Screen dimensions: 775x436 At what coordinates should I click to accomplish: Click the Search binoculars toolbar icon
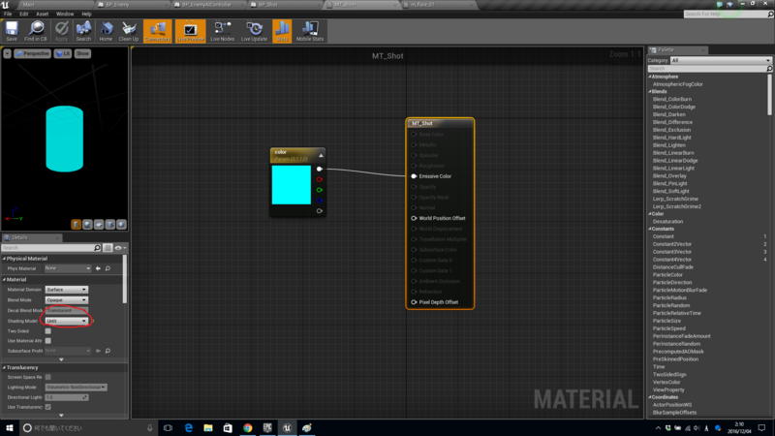coord(83,31)
